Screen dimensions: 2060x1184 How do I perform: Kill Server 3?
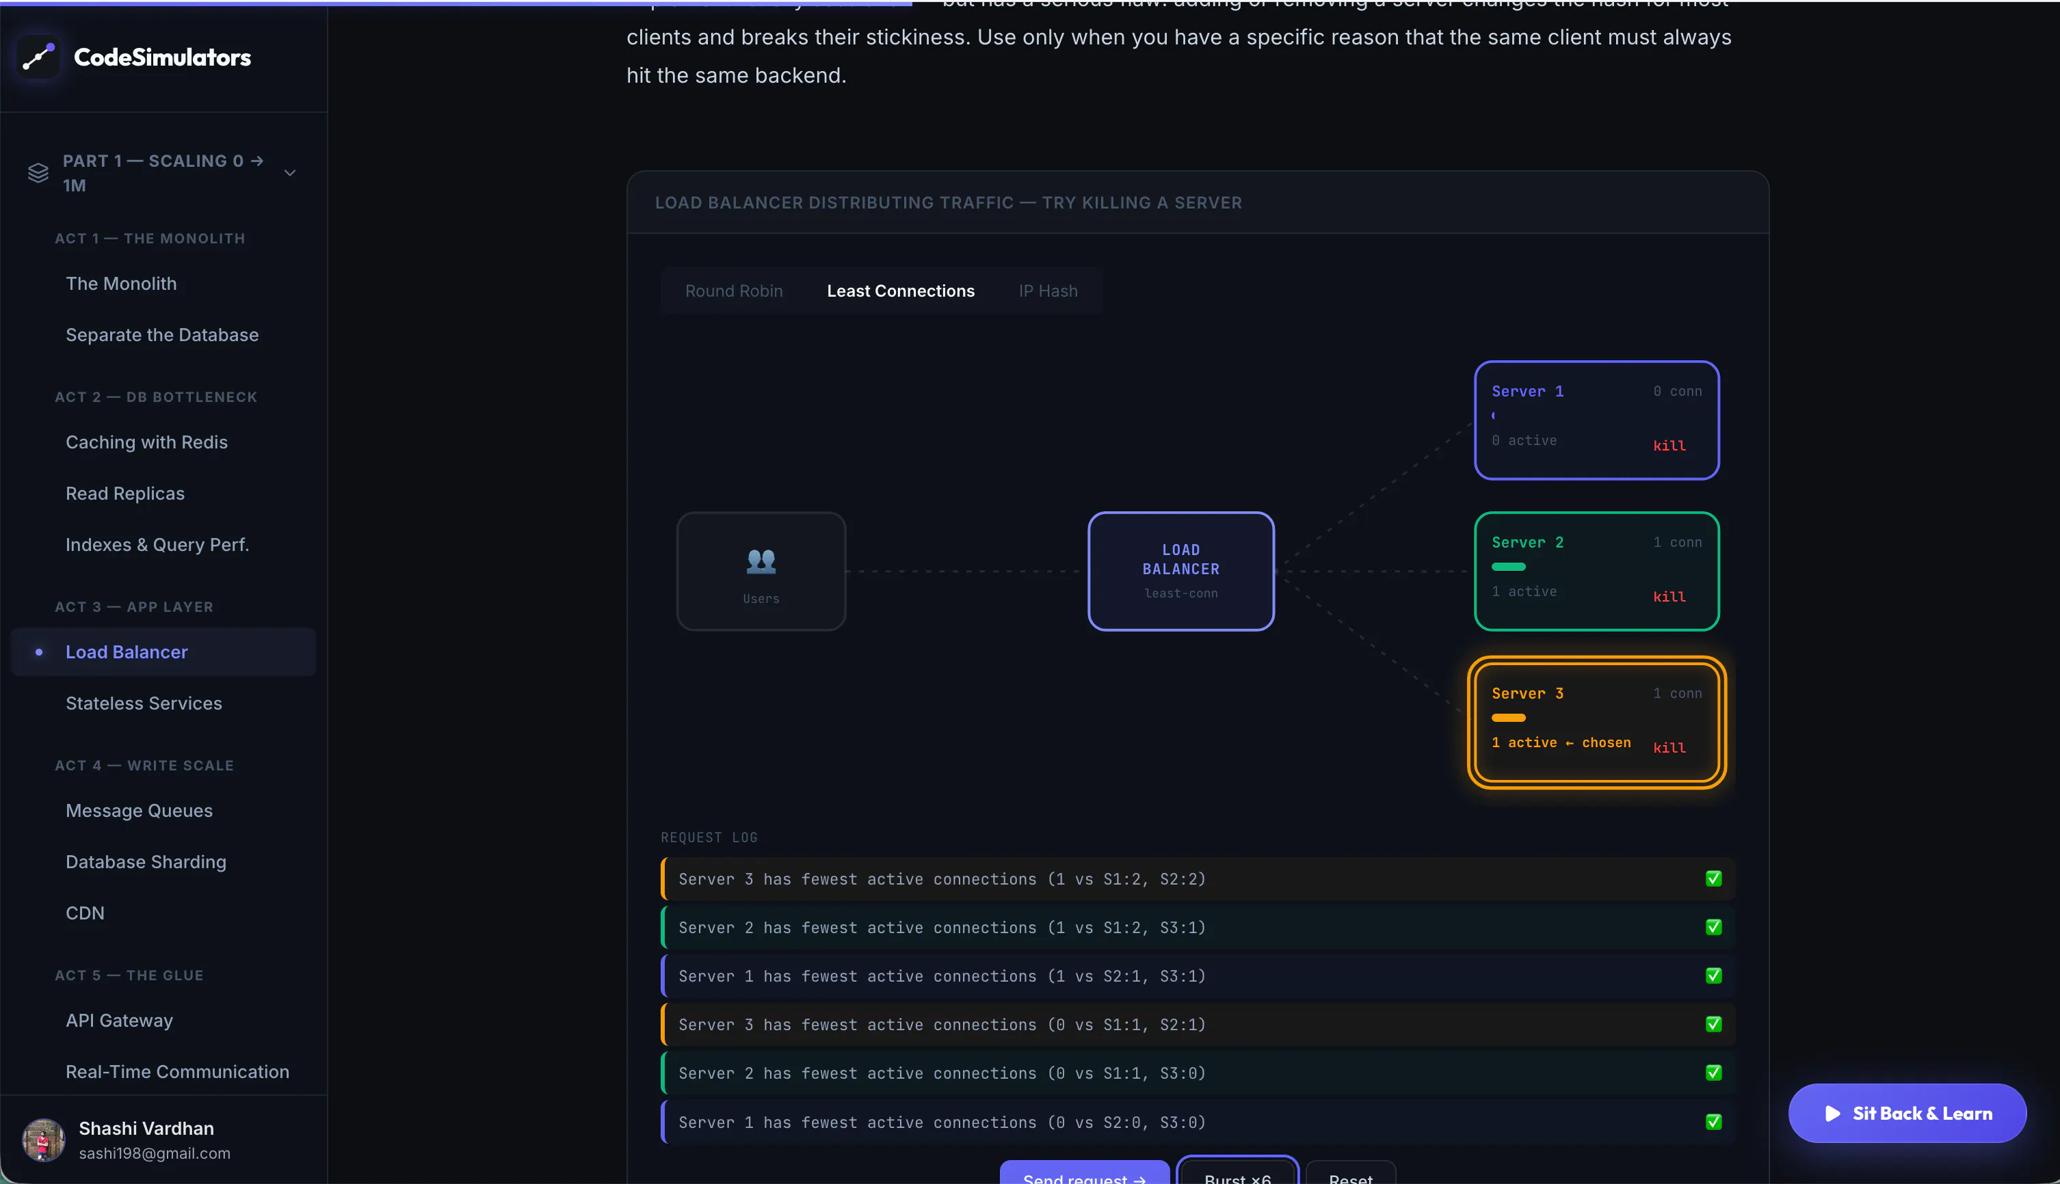(1669, 748)
